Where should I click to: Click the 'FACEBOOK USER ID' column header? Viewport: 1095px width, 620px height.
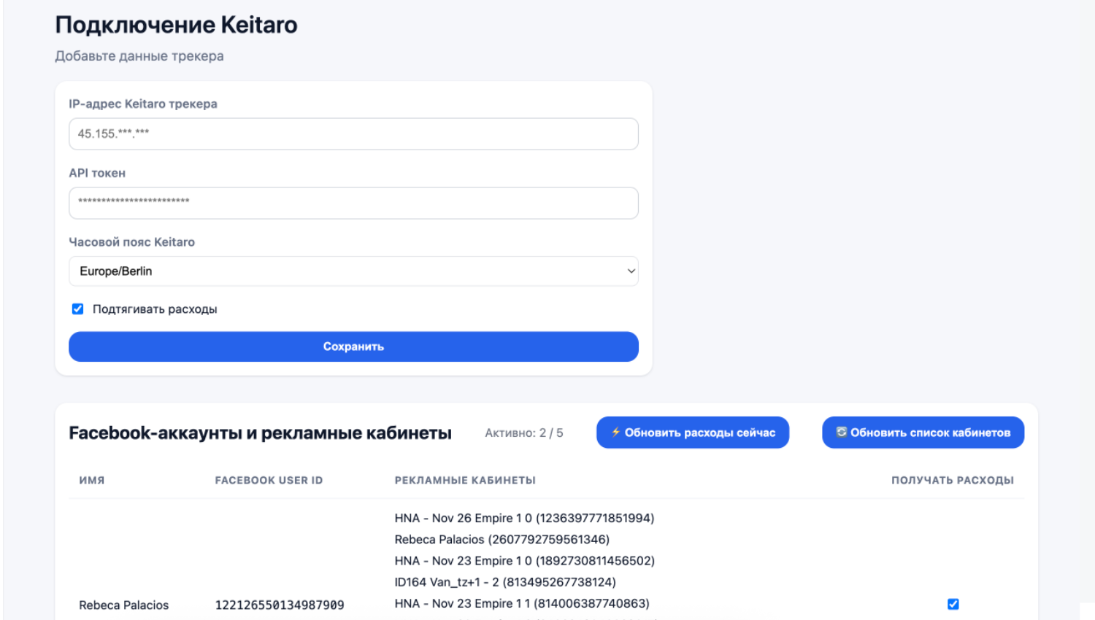pyautogui.click(x=269, y=480)
